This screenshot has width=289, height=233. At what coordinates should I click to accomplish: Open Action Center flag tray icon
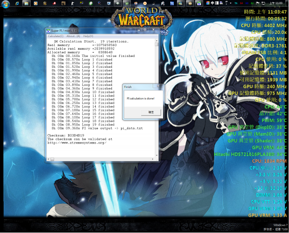(x=258, y=3)
